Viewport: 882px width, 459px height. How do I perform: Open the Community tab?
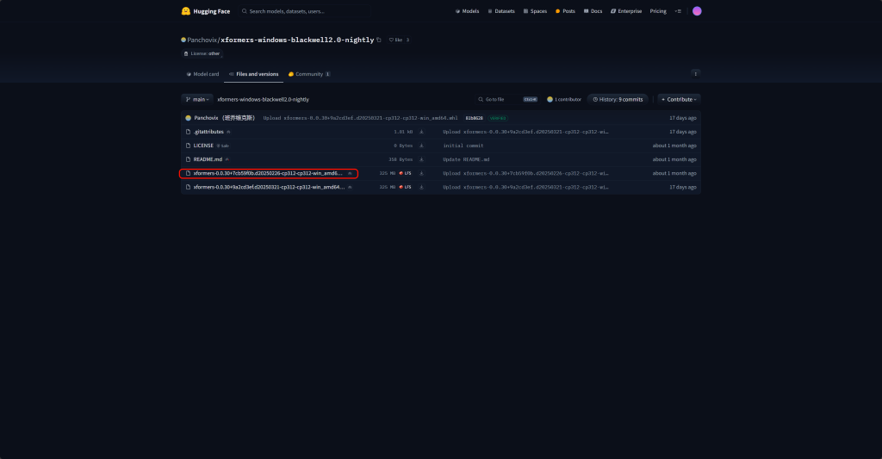click(x=308, y=74)
